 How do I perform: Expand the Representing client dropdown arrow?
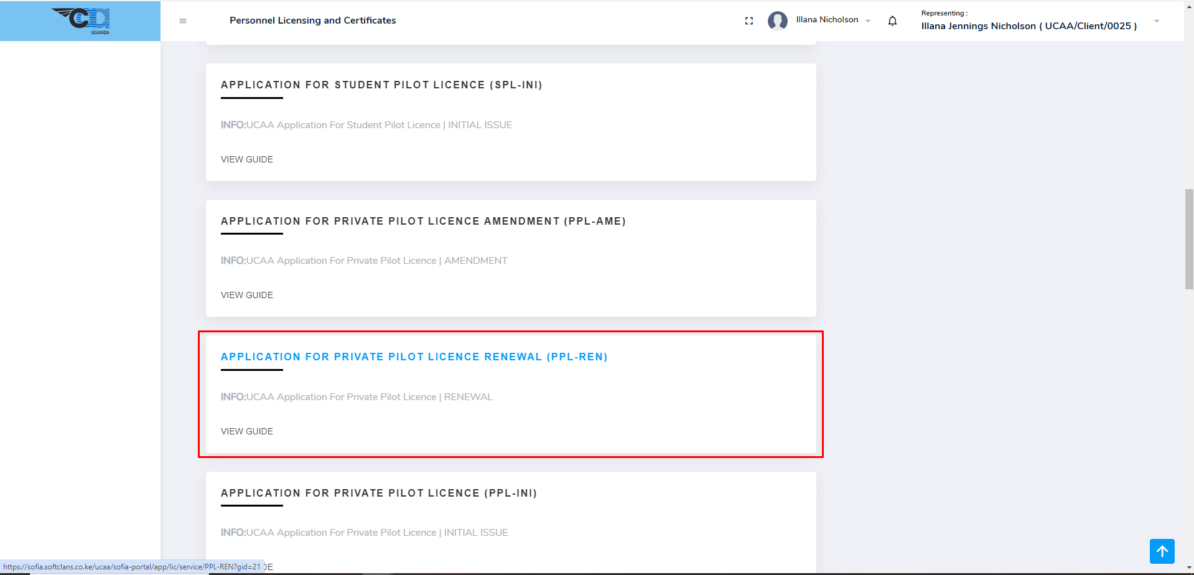(x=1157, y=21)
